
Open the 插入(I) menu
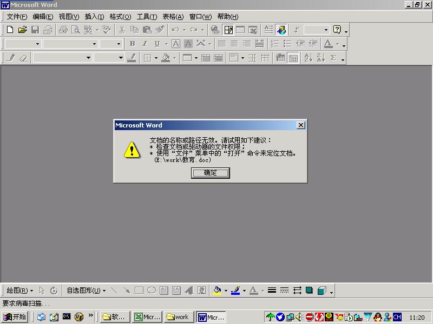pos(94,17)
